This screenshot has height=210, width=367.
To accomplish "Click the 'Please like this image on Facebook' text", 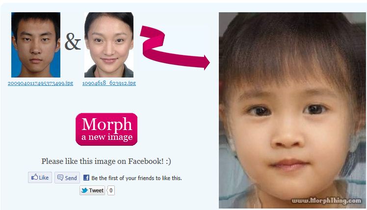I will pos(106,161).
